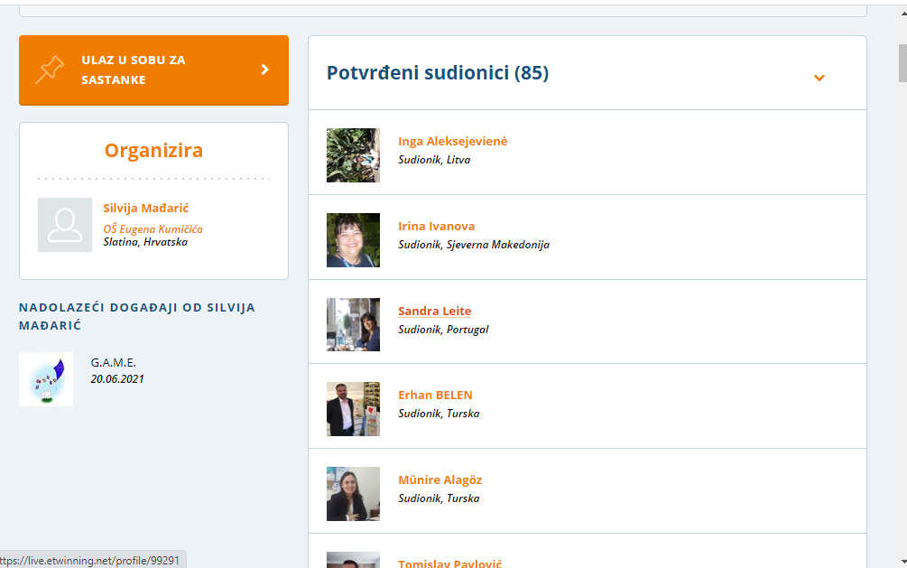Click the Organizira heading
This screenshot has width=907, height=568.
pos(153,151)
